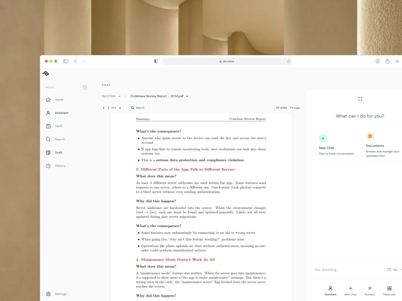This screenshot has height=301, width=402.
Task: Click the Vault box icon
Action: click(x=48, y=126)
